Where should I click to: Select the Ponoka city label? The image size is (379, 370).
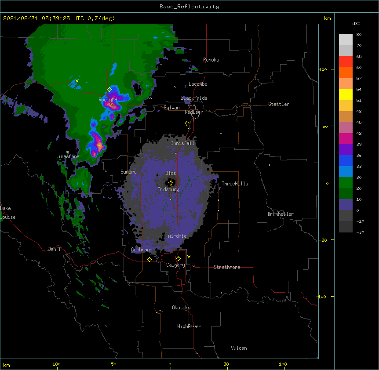[211, 60]
